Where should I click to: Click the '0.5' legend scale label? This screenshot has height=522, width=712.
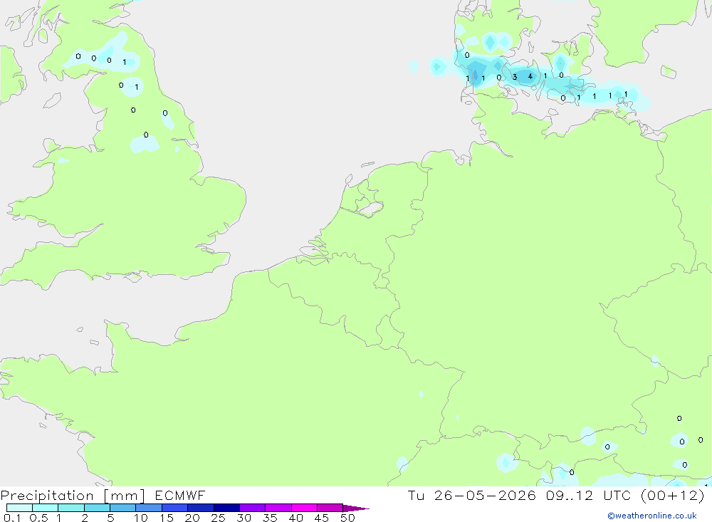click(38, 518)
